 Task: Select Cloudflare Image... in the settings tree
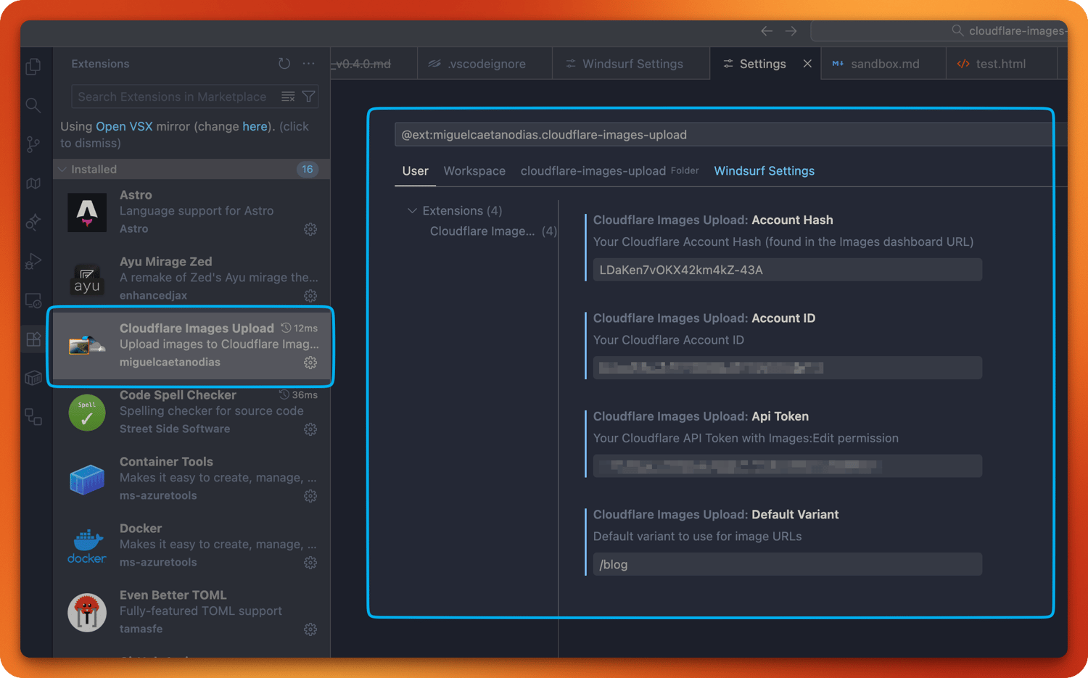tap(493, 231)
